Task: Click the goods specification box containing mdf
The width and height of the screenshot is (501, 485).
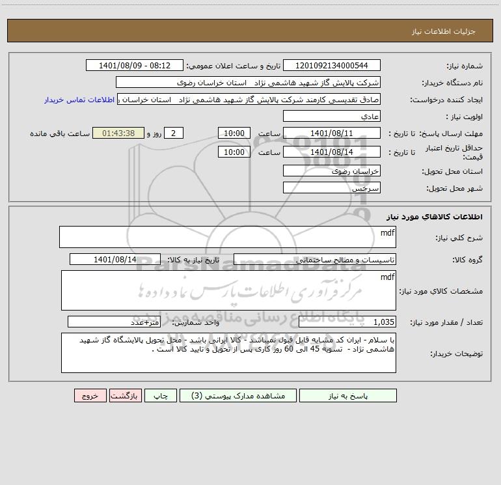Action: 228,290
